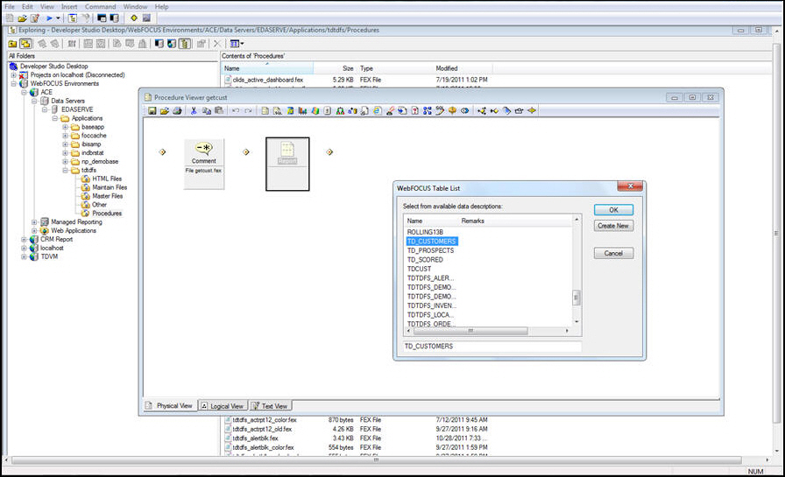Click Cancel in WebFOCUS Table List

[x=614, y=253]
